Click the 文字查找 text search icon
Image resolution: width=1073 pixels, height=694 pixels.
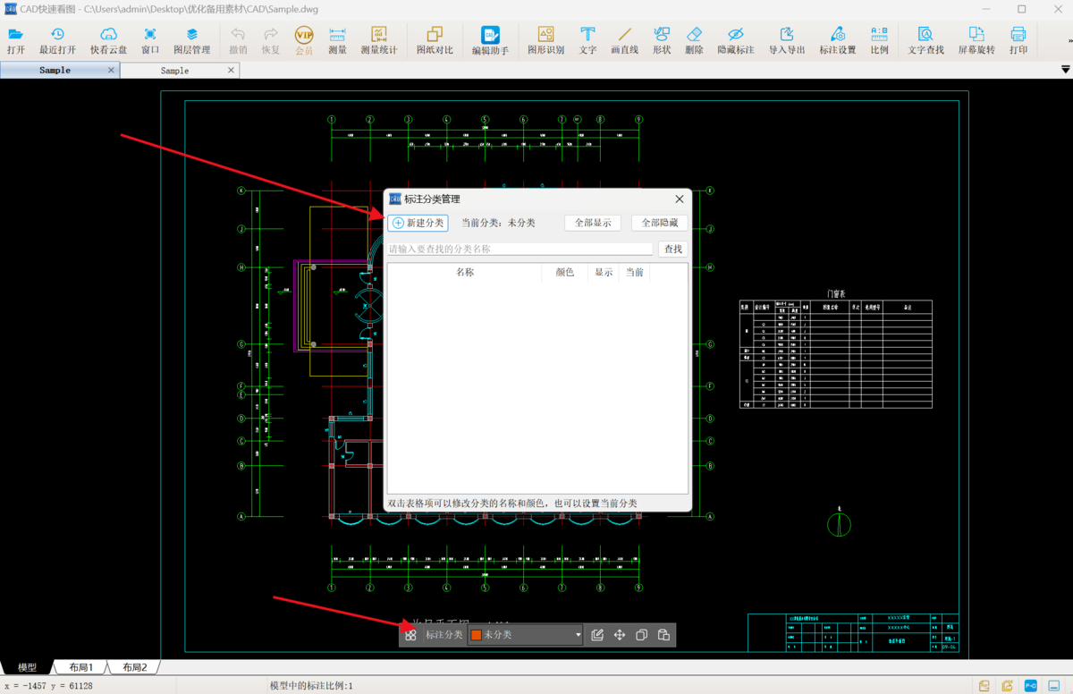pos(925,40)
